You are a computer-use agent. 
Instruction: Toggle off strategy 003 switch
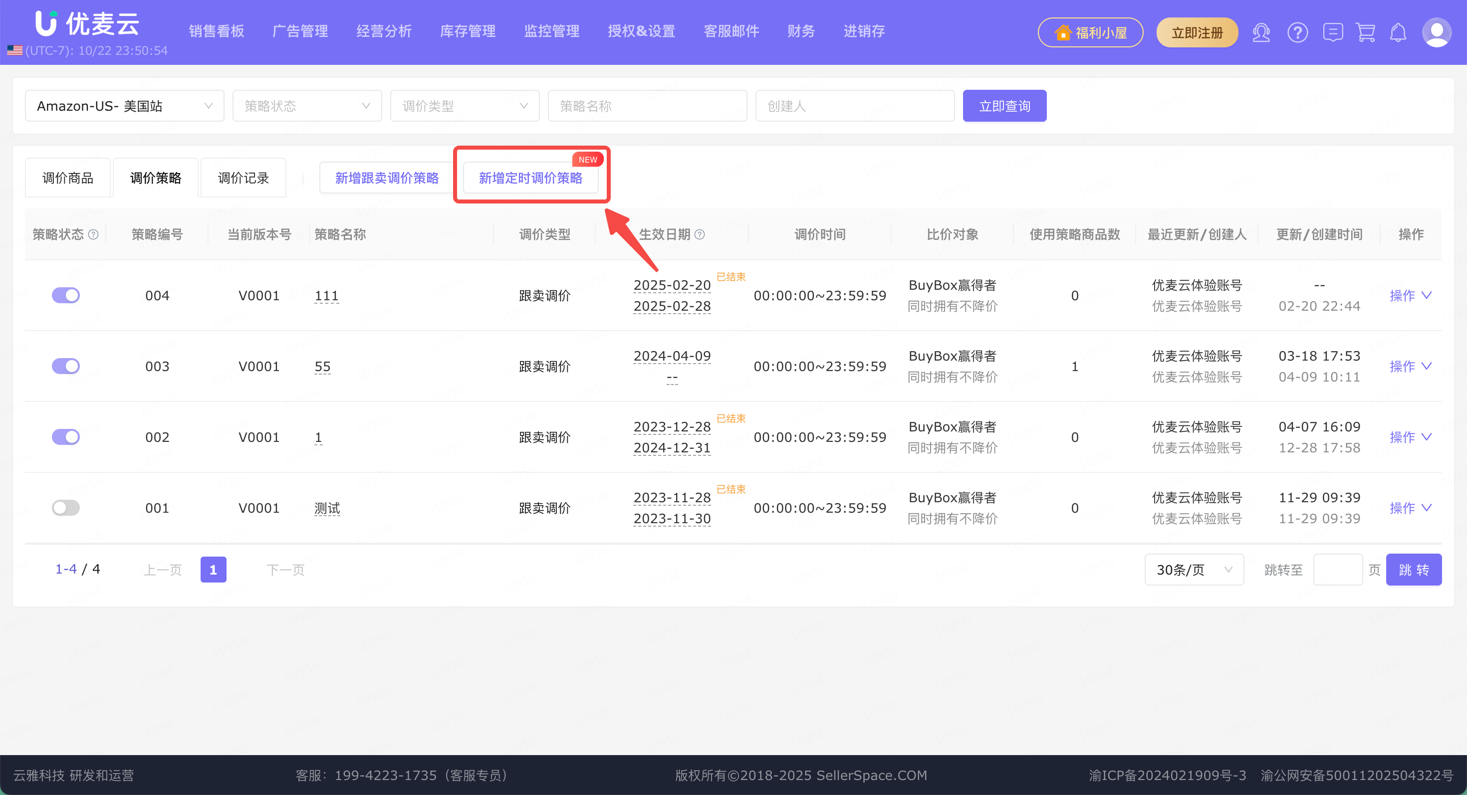click(66, 366)
